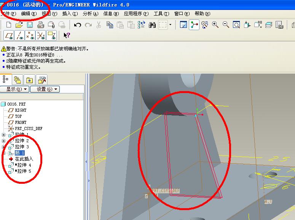Print using the printer icon
The image size is (295, 220).
tap(40, 25)
